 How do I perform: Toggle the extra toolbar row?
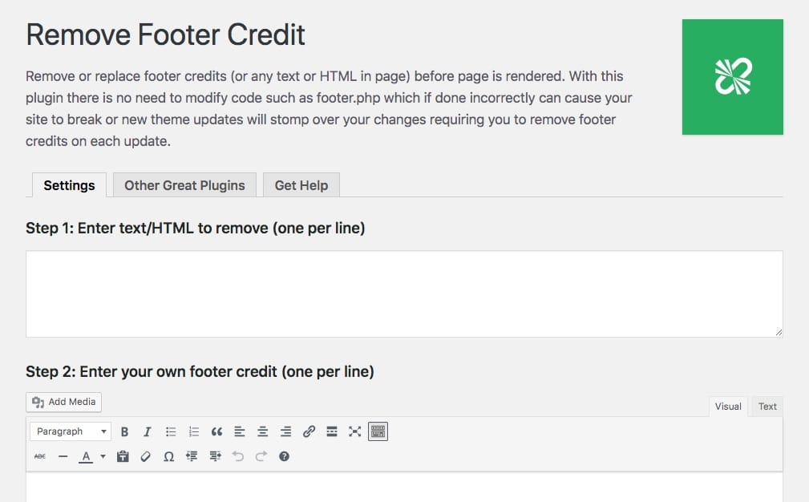pos(378,431)
